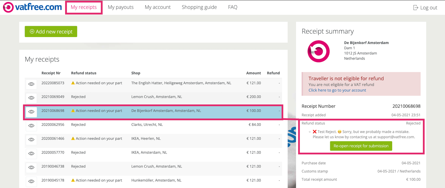Open the FAQ page
The height and width of the screenshot is (188, 445).
pos(233,7)
